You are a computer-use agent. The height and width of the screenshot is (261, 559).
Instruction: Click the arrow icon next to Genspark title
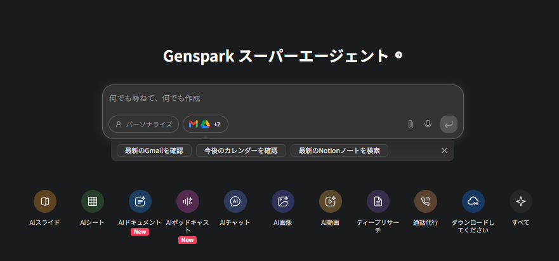399,55
